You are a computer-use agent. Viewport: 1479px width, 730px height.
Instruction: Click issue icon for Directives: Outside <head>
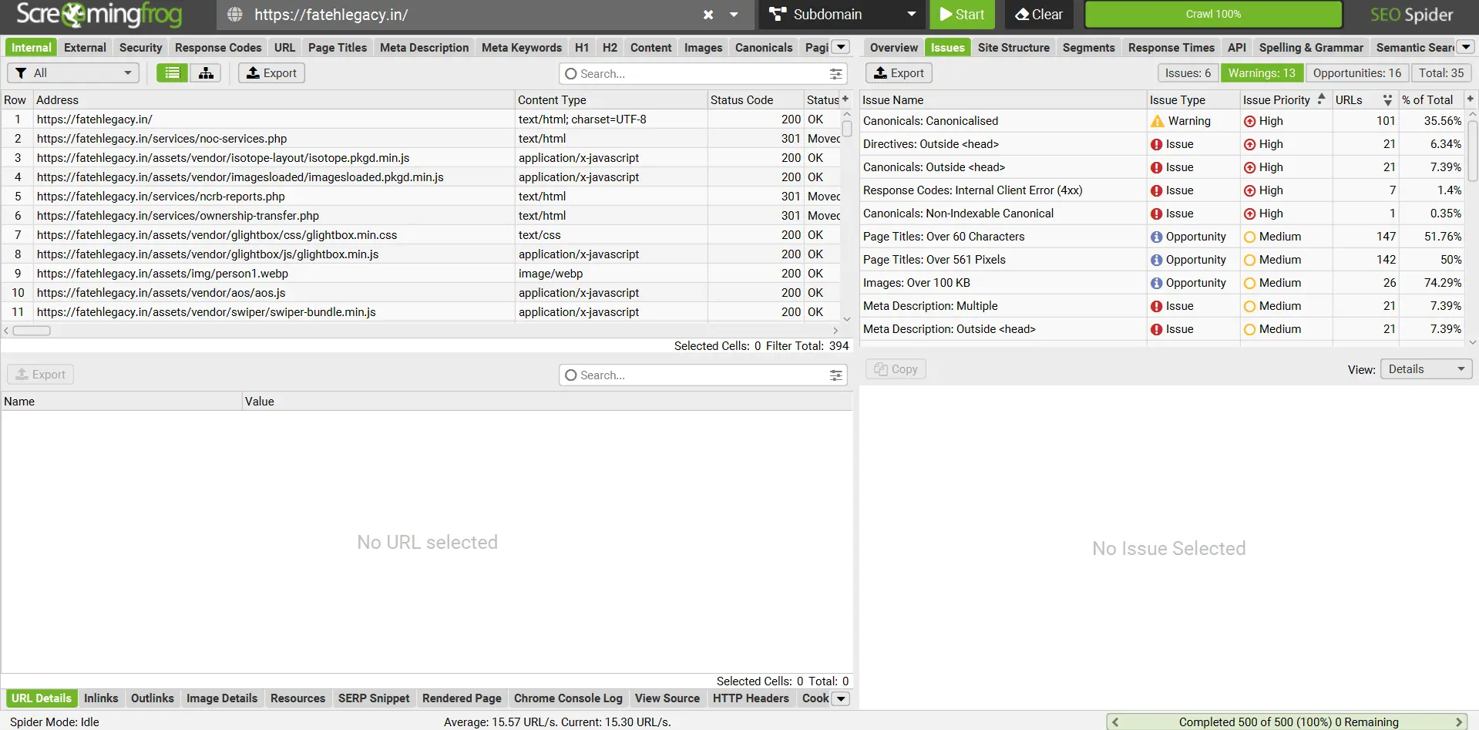pos(1157,144)
